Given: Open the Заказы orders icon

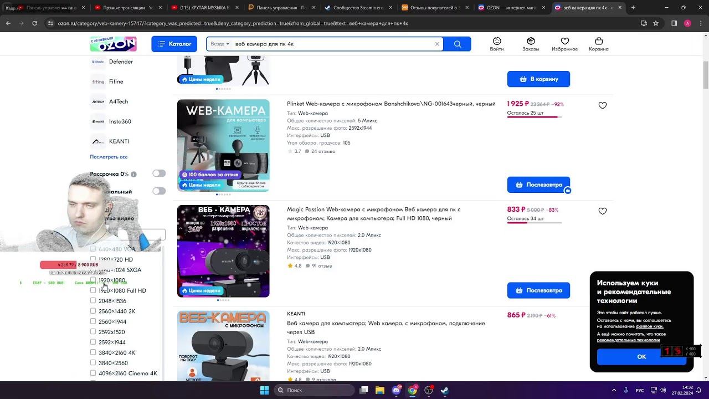Looking at the screenshot, I should 531,44.
